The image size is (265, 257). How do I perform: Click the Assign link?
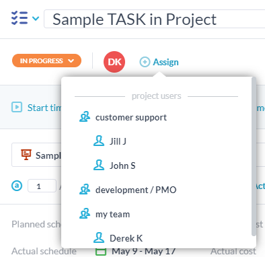pos(165,62)
